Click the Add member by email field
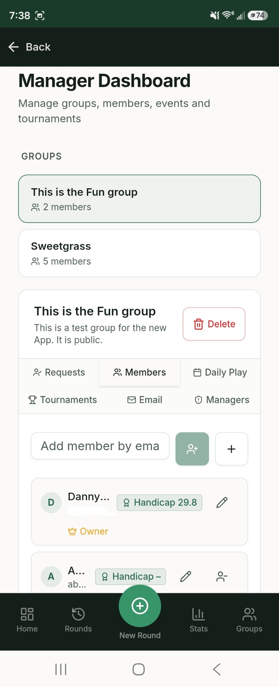The image size is (279, 687). tap(100, 446)
